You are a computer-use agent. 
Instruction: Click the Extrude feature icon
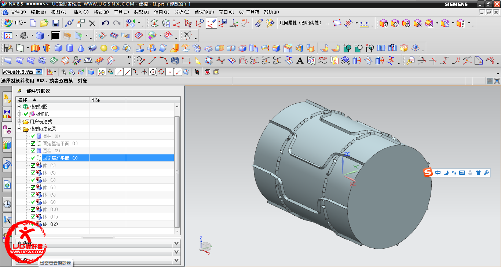pyautogui.click(x=35, y=48)
